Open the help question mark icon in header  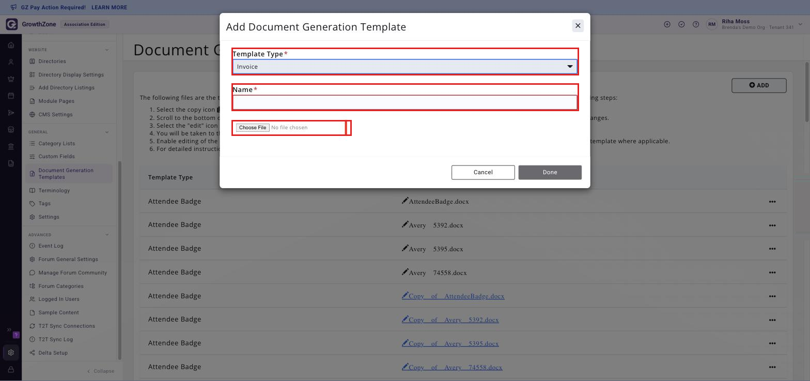click(x=696, y=24)
